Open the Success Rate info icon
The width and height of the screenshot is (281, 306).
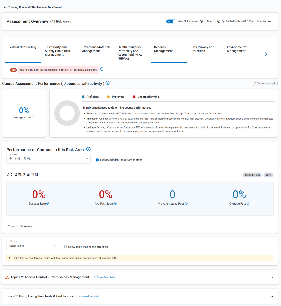48,203
